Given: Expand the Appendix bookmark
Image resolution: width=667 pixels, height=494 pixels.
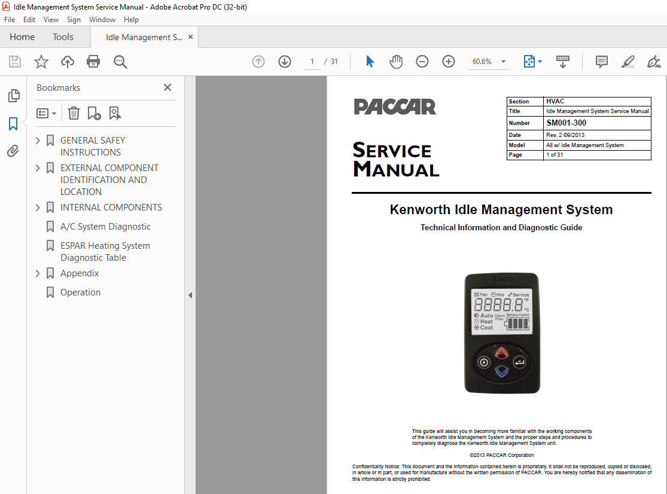Looking at the screenshot, I should click(x=38, y=273).
